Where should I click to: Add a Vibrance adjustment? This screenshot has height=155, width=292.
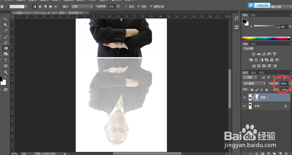[x=275, y=54]
